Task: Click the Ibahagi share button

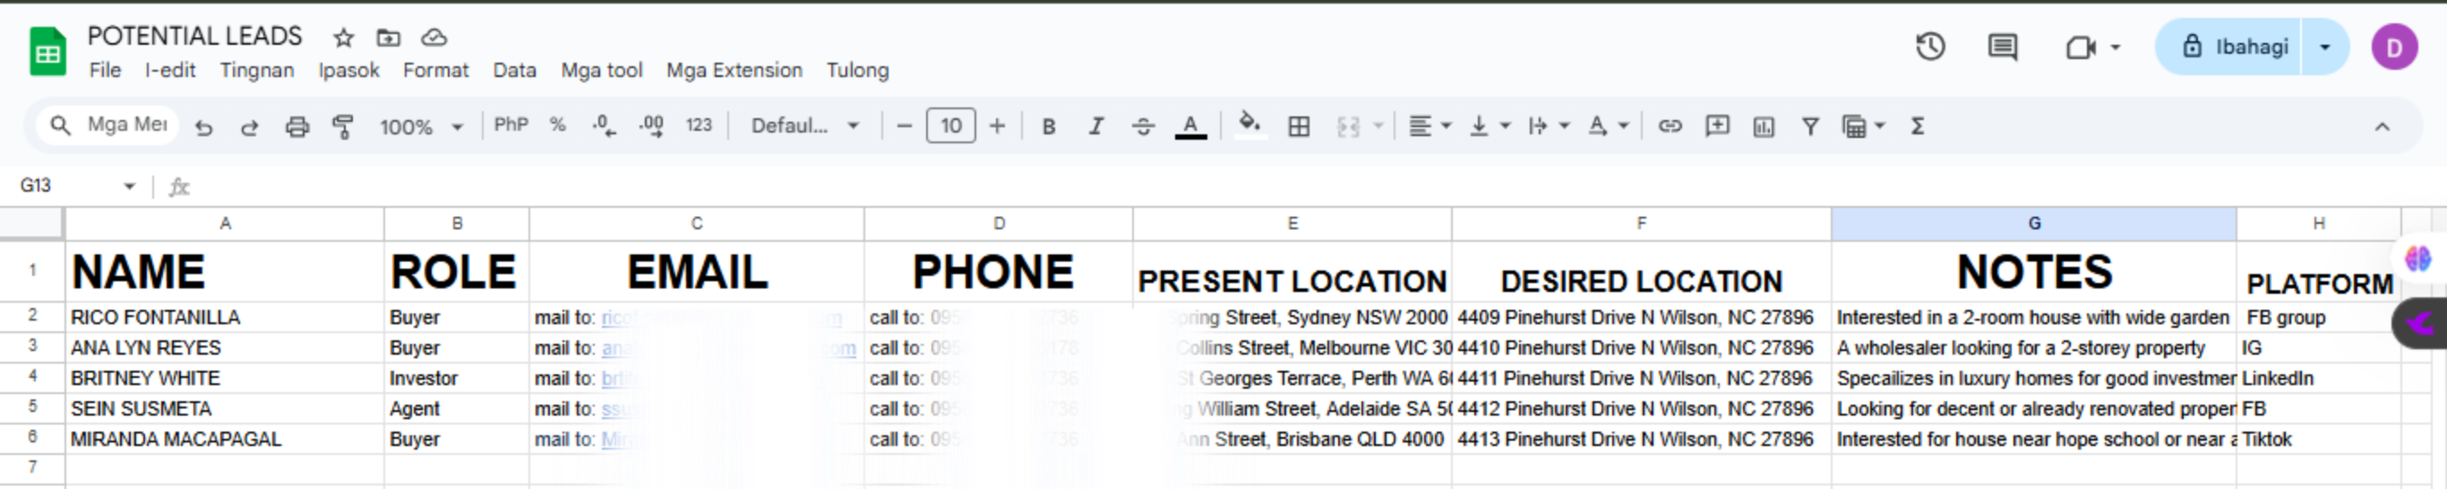Action: coord(2228,47)
